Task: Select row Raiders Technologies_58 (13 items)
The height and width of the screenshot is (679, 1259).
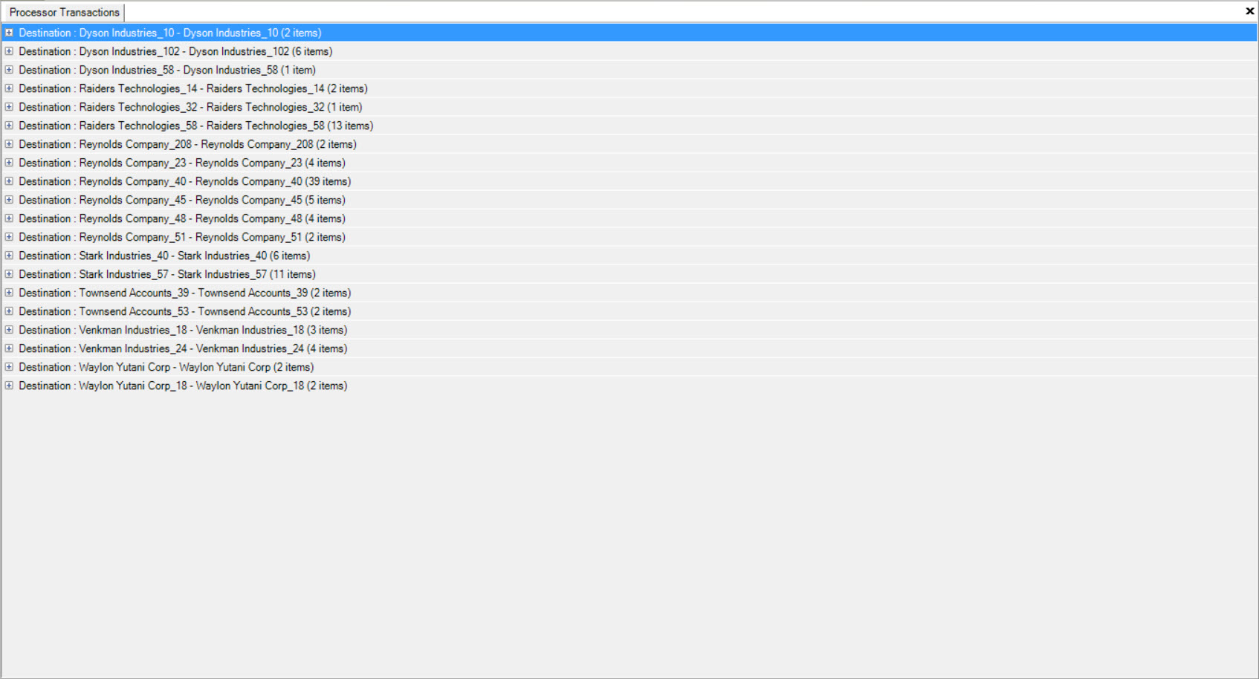Action: click(629, 126)
